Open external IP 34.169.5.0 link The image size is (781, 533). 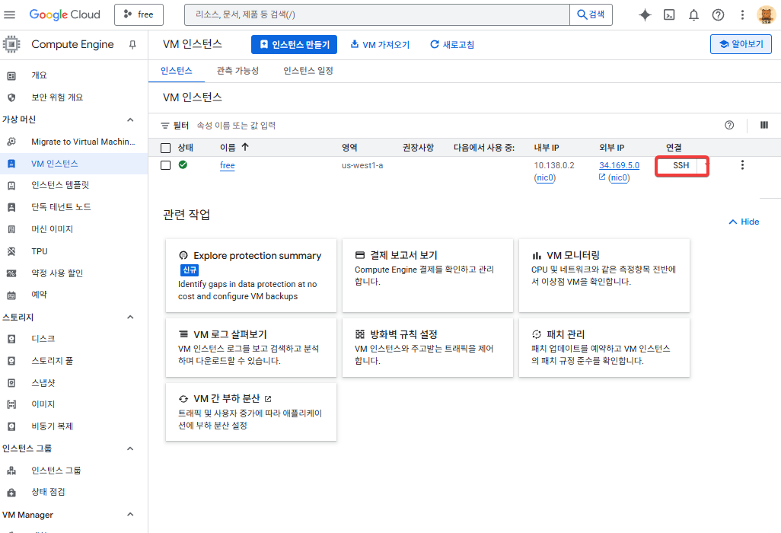click(619, 165)
